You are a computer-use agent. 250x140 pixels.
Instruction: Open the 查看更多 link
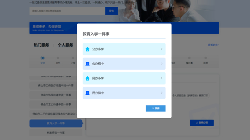[x=213, y=45]
